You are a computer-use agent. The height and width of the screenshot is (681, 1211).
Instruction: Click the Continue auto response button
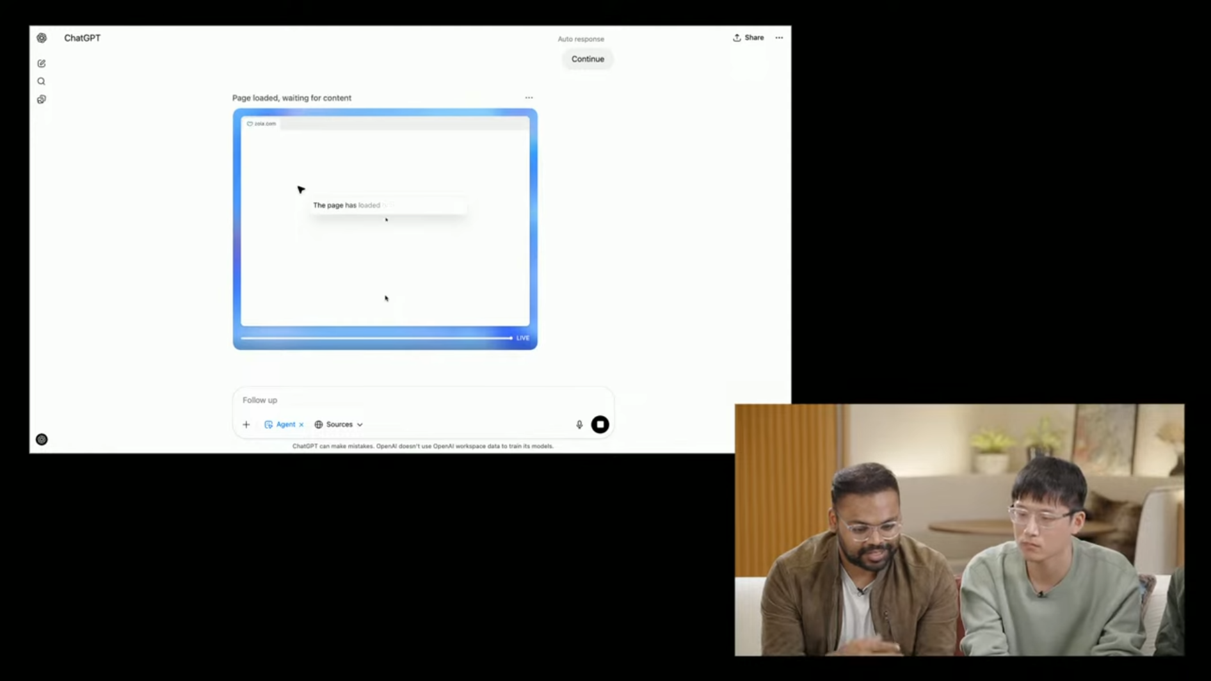pos(588,59)
